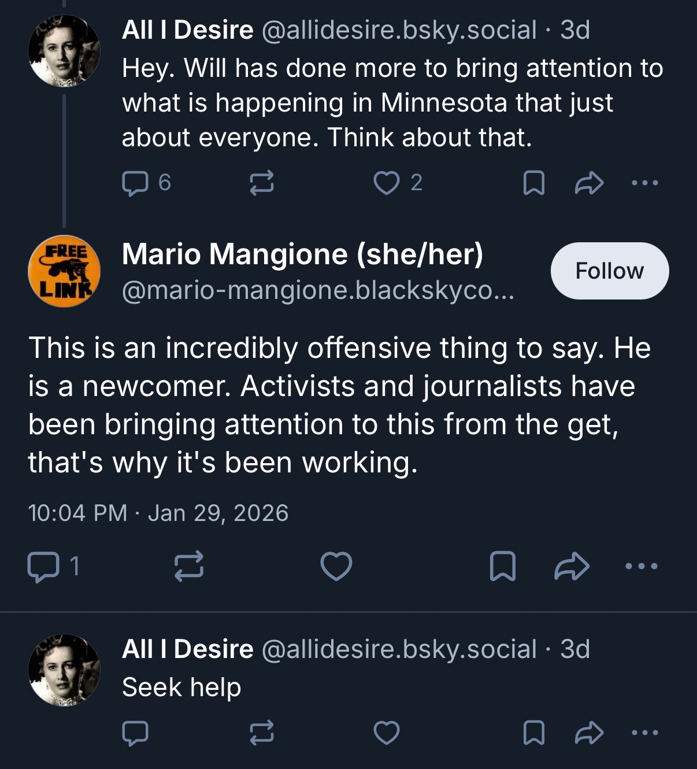Bookmark Mario Mangione's post
697x769 pixels.
click(x=502, y=566)
